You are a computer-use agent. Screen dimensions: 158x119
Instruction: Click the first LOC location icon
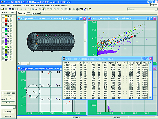tap(82, 9)
